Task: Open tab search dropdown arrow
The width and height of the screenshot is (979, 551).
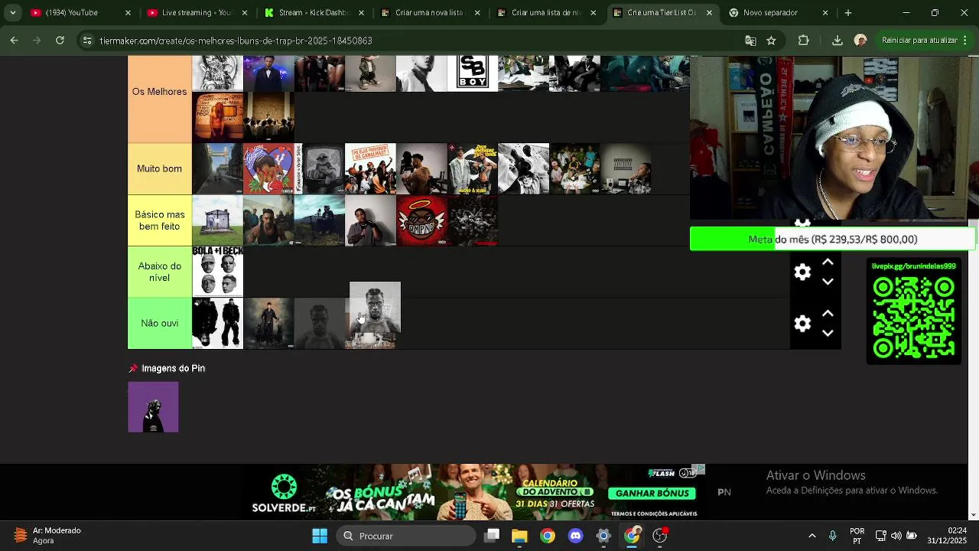Action: [x=12, y=13]
